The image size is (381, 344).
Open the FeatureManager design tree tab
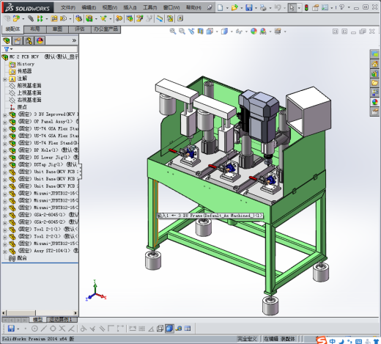pyautogui.click(x=7, y=40)
